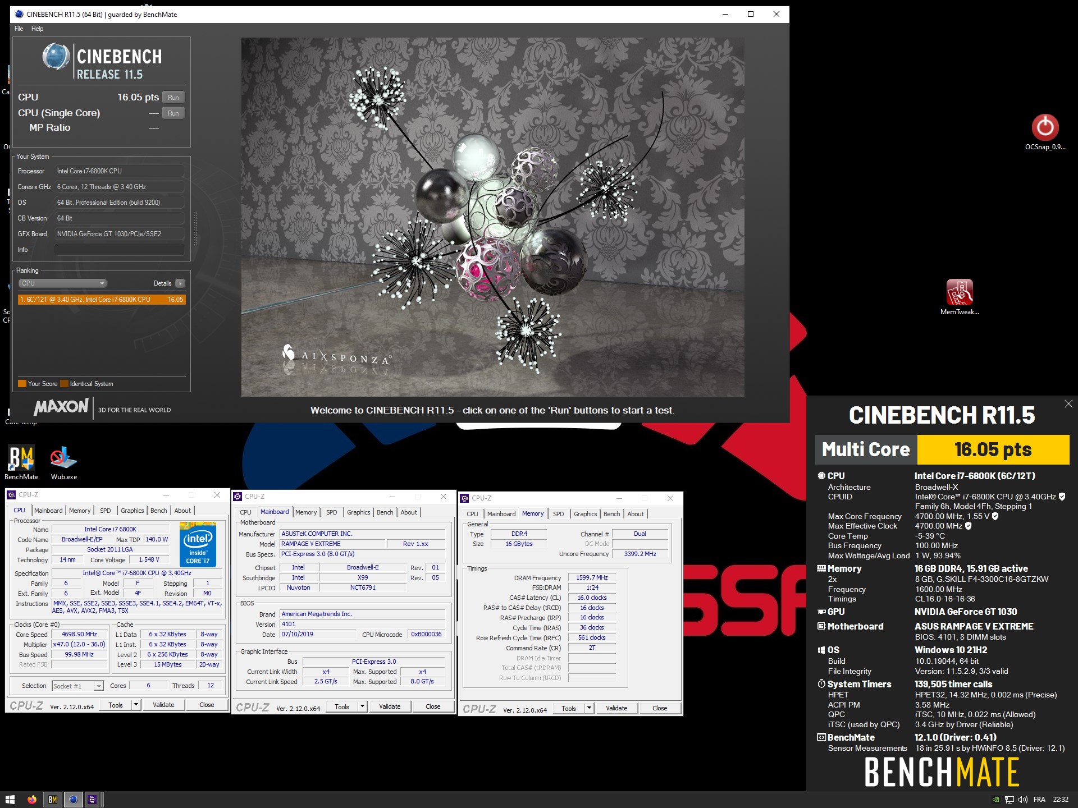Click the Uncore Frequency 3399.2 MHz value

coord(640,554)
